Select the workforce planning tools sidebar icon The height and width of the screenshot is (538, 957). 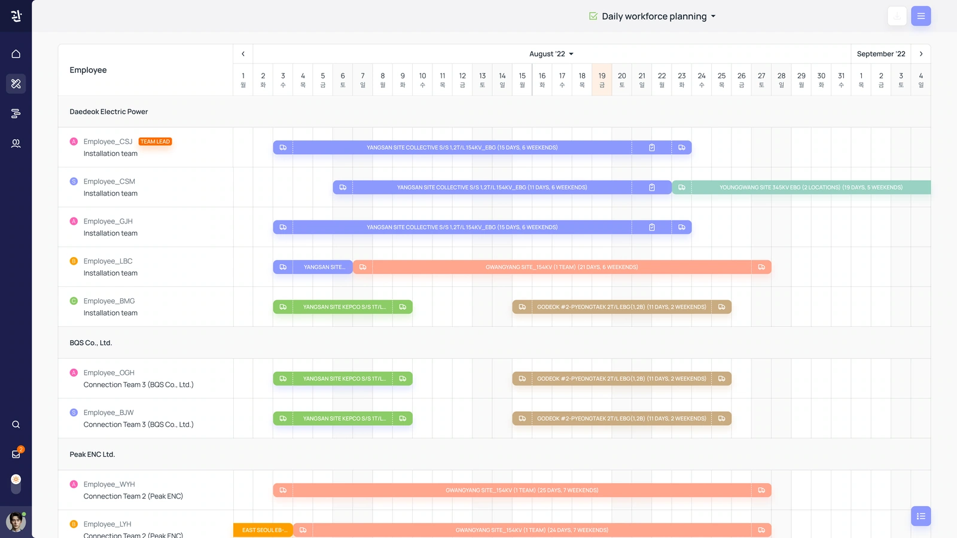(16, 84)
